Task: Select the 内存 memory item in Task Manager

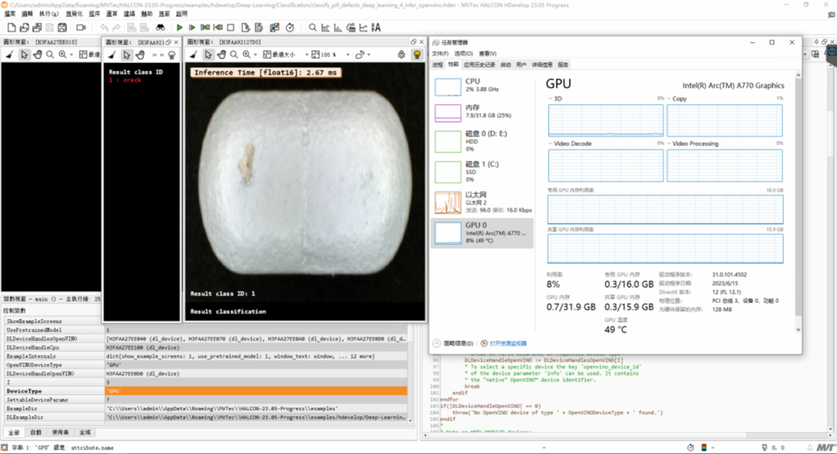Action: click(x=481, y=112)
